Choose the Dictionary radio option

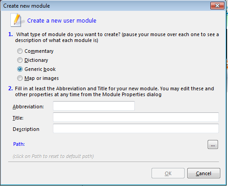click(33, 60)
